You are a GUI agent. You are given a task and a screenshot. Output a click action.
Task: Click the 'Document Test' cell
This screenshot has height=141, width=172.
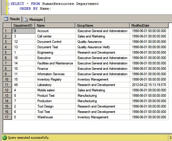pos(55,47)
